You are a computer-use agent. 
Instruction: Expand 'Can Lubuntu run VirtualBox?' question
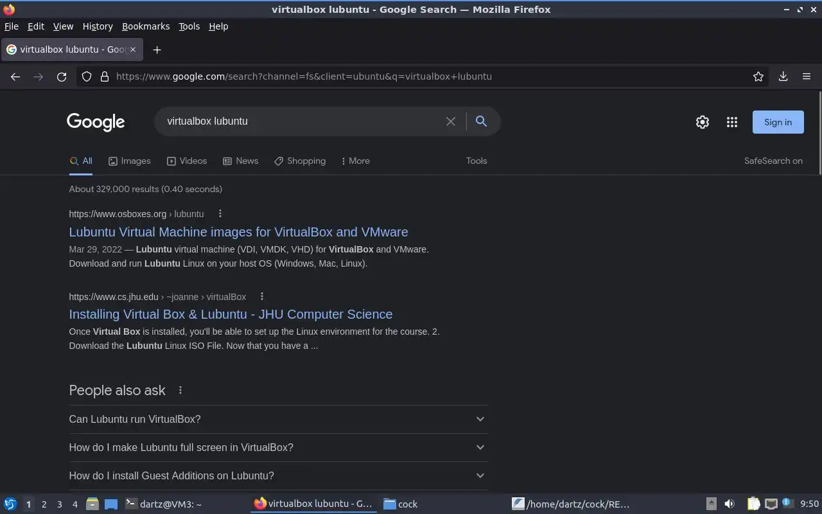point(278,420)
